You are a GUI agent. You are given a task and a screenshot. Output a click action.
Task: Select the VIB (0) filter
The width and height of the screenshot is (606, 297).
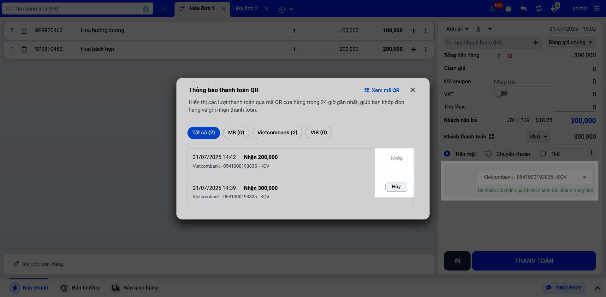coord(319,133)
